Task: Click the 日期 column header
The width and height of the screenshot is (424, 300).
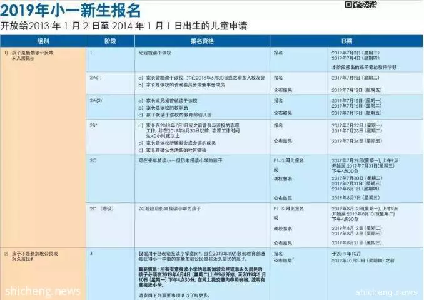Action: point(346,41)
